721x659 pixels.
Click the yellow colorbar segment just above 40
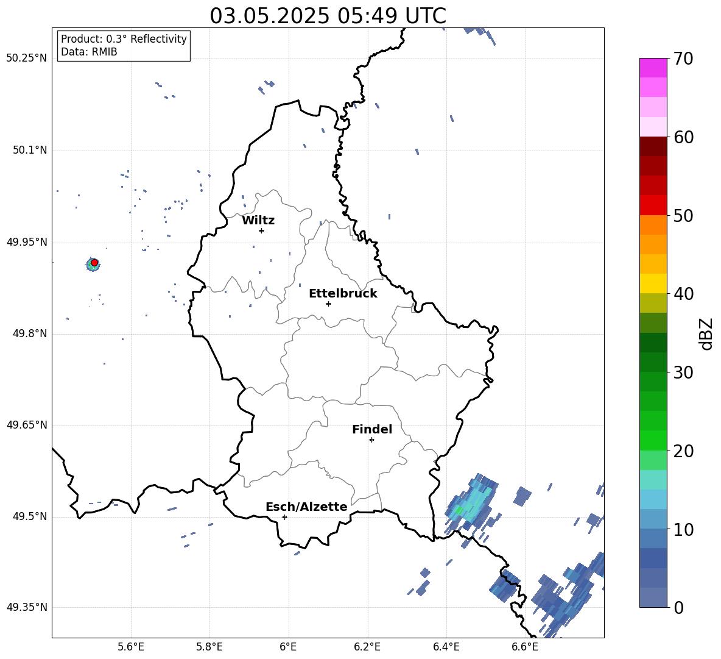653,283
